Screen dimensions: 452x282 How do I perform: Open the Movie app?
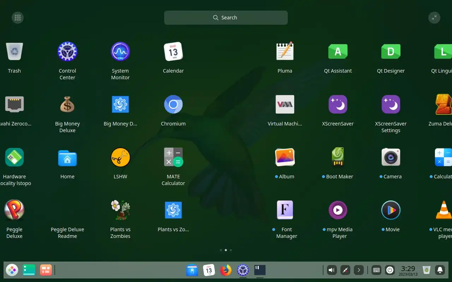click(x=391, y=210)
